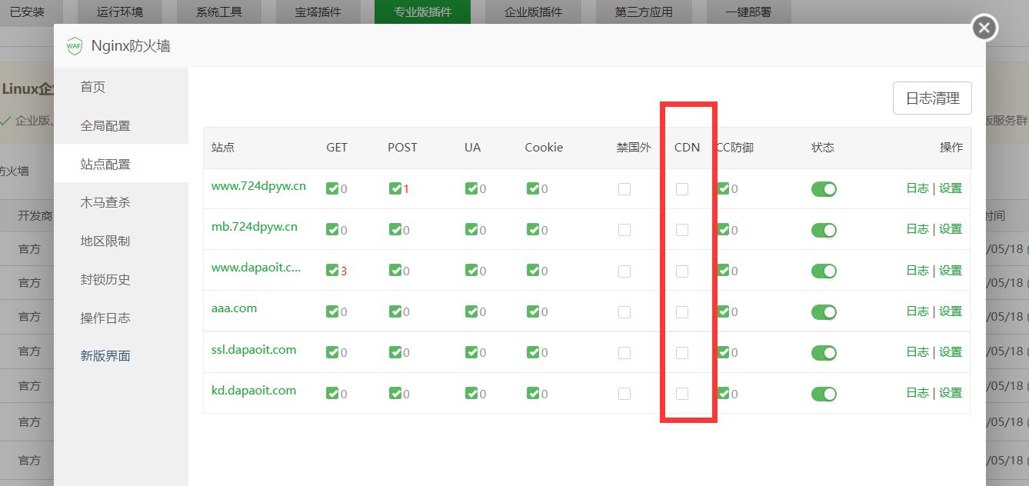Image resolution: width=1029 pixels, height=486 pixels.
Task: Open 设置 for ssl.dapaoit.com
Action: click(951, 351)
